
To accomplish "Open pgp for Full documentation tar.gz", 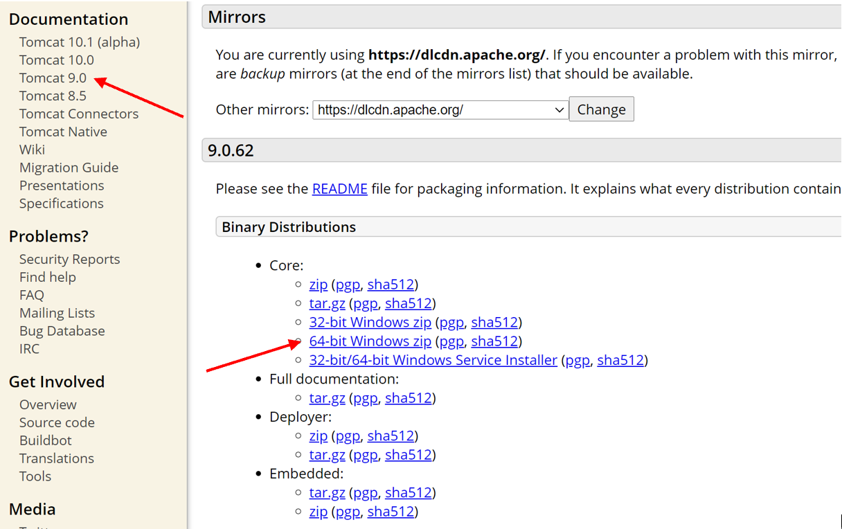I will coord(366,398).
